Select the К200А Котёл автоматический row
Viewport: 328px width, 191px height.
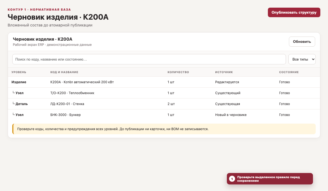164,82
